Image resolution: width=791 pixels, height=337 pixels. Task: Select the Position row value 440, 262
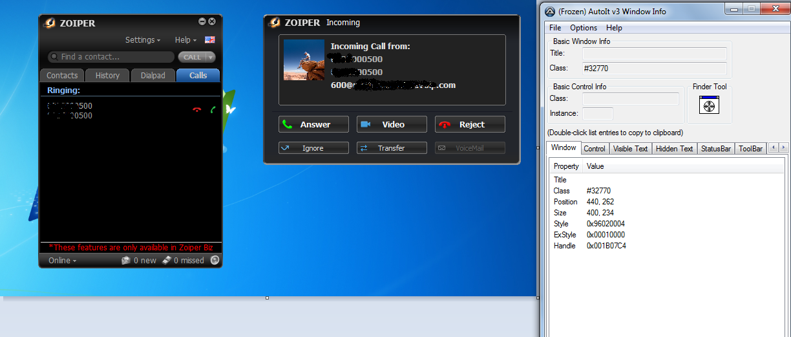600,202
